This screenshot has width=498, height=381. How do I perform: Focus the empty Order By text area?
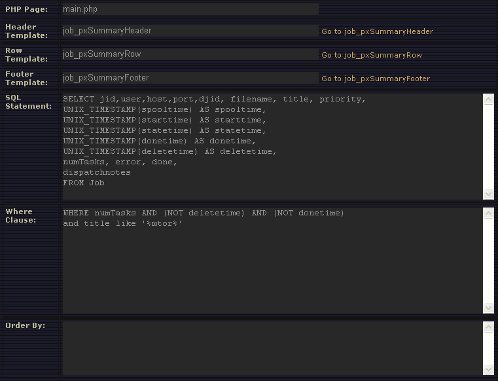coord(272,348)
